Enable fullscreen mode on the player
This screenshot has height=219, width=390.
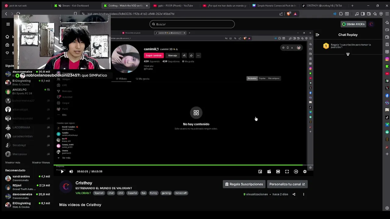point(287,172)
